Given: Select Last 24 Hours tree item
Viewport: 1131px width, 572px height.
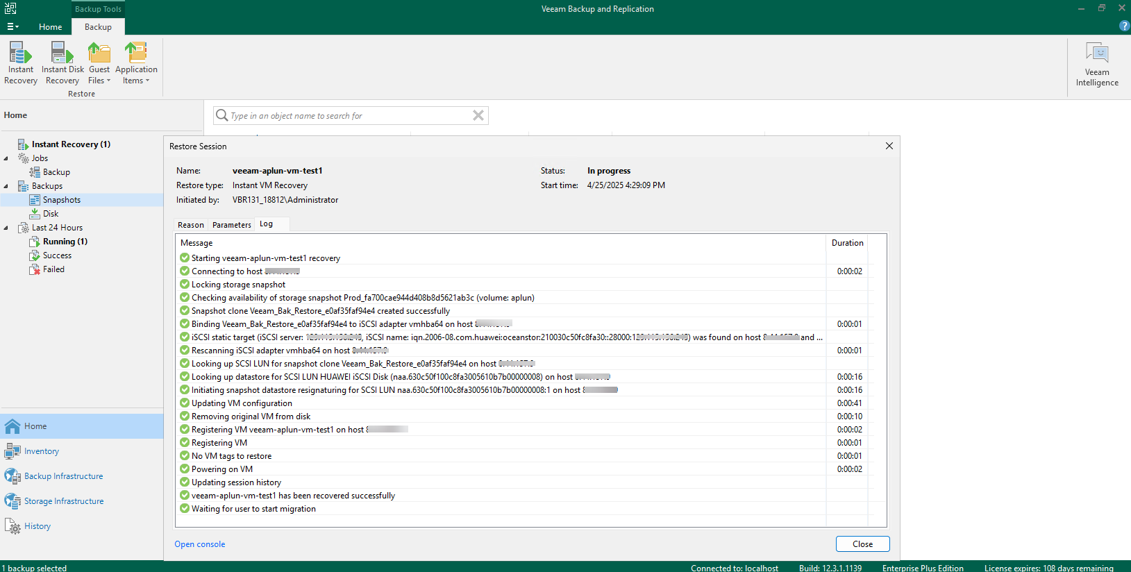Looking at the screenshot, I should pyautogui.click(x=57, y=228).
